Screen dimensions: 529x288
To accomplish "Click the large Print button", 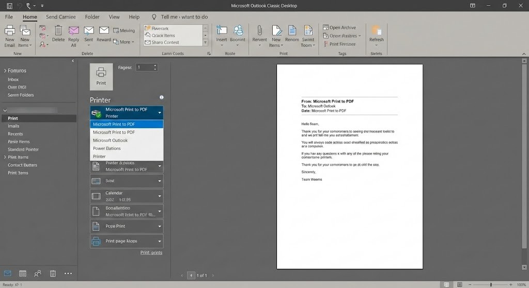I will click(x=101, y=77).
